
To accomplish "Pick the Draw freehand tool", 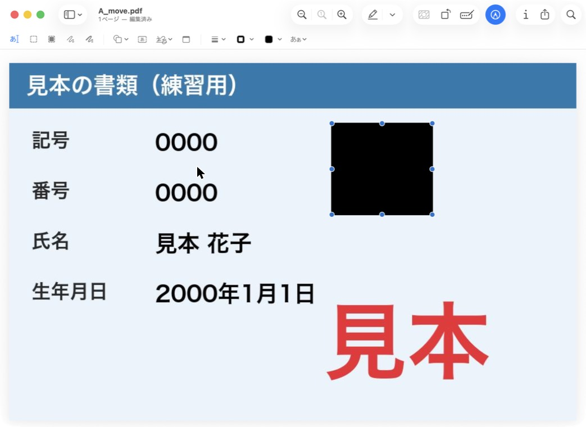I will pos(89,39).
